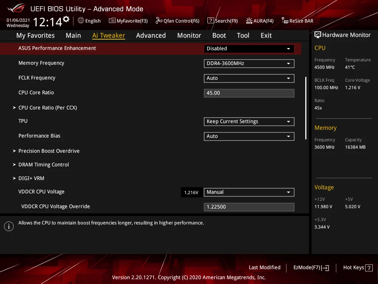This screenshot has width=378, height=284.
Task: Click the ReSize BAR icon
Action: pos(285,21)
